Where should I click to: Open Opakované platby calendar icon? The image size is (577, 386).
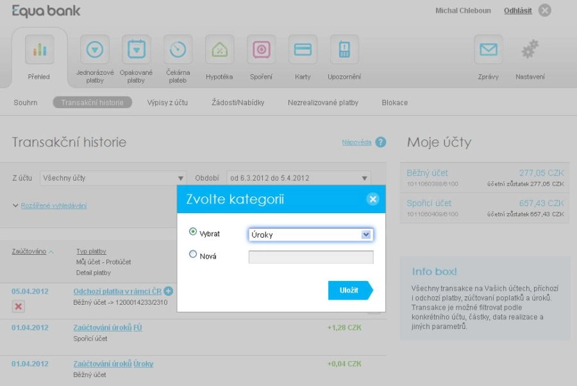(x=136, y=50)
